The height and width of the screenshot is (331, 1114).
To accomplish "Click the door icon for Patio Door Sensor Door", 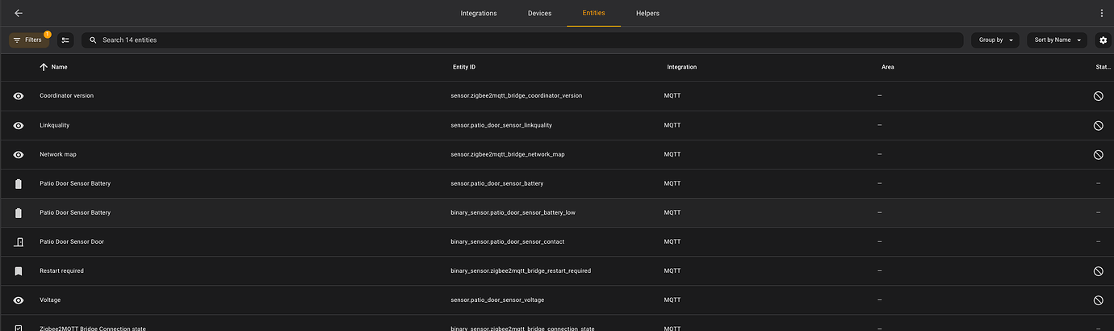I will pyautogui.click(x=19, y=241).
